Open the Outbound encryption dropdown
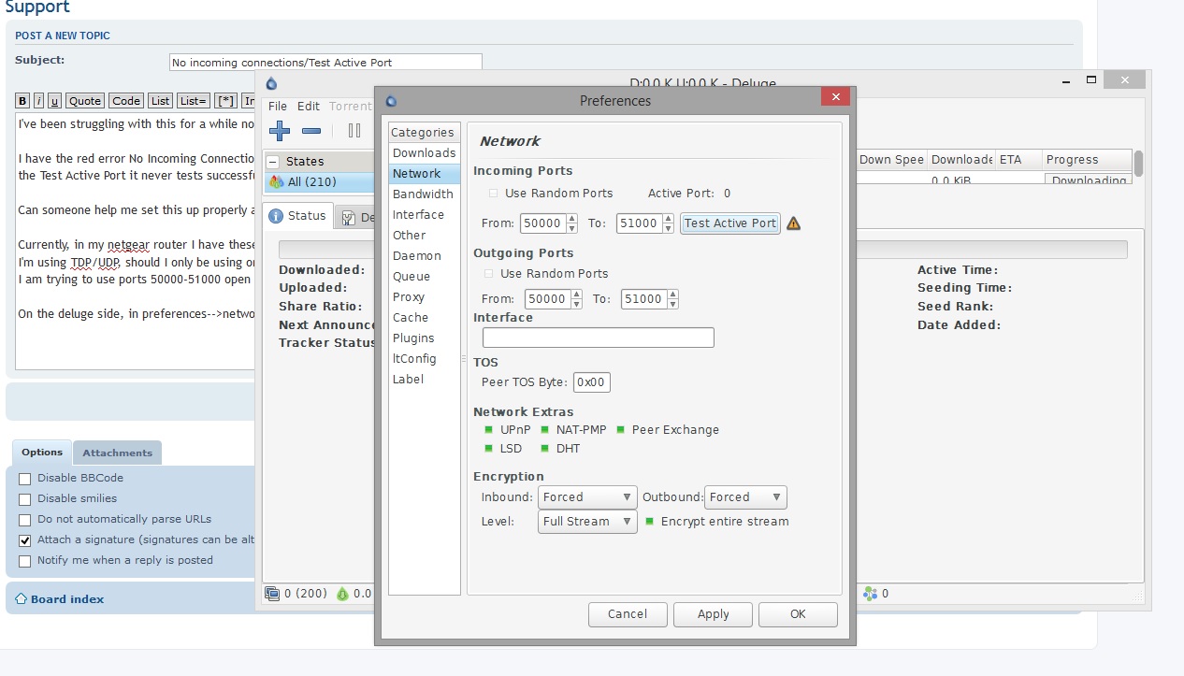The image size is (1184, 676). [x=745, y=497]
